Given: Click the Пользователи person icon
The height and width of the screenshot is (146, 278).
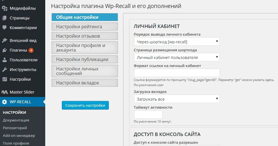Looking at the screenshot, I should click(x=5, y=60).
